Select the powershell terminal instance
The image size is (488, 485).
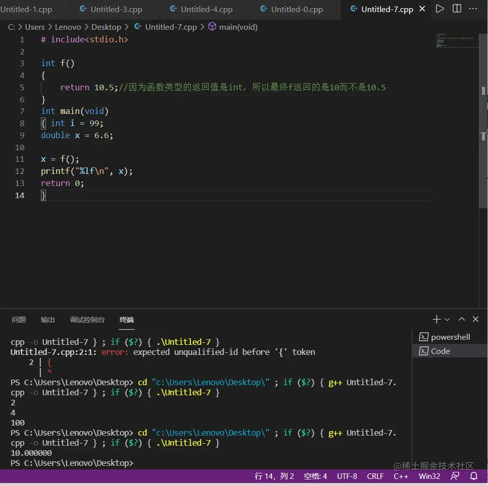(450, 337)
